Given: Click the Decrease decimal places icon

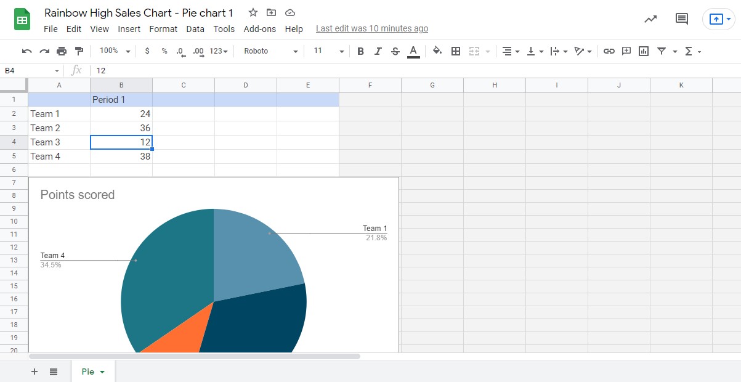Looking at the screenshot, I should point(180,51).
